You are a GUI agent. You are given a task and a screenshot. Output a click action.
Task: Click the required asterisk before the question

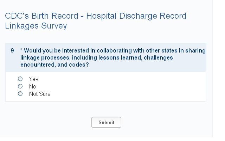(21, 50)
